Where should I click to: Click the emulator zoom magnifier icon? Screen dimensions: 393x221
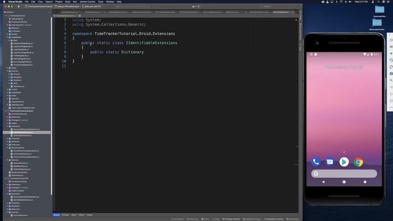[x=391, y=80]
